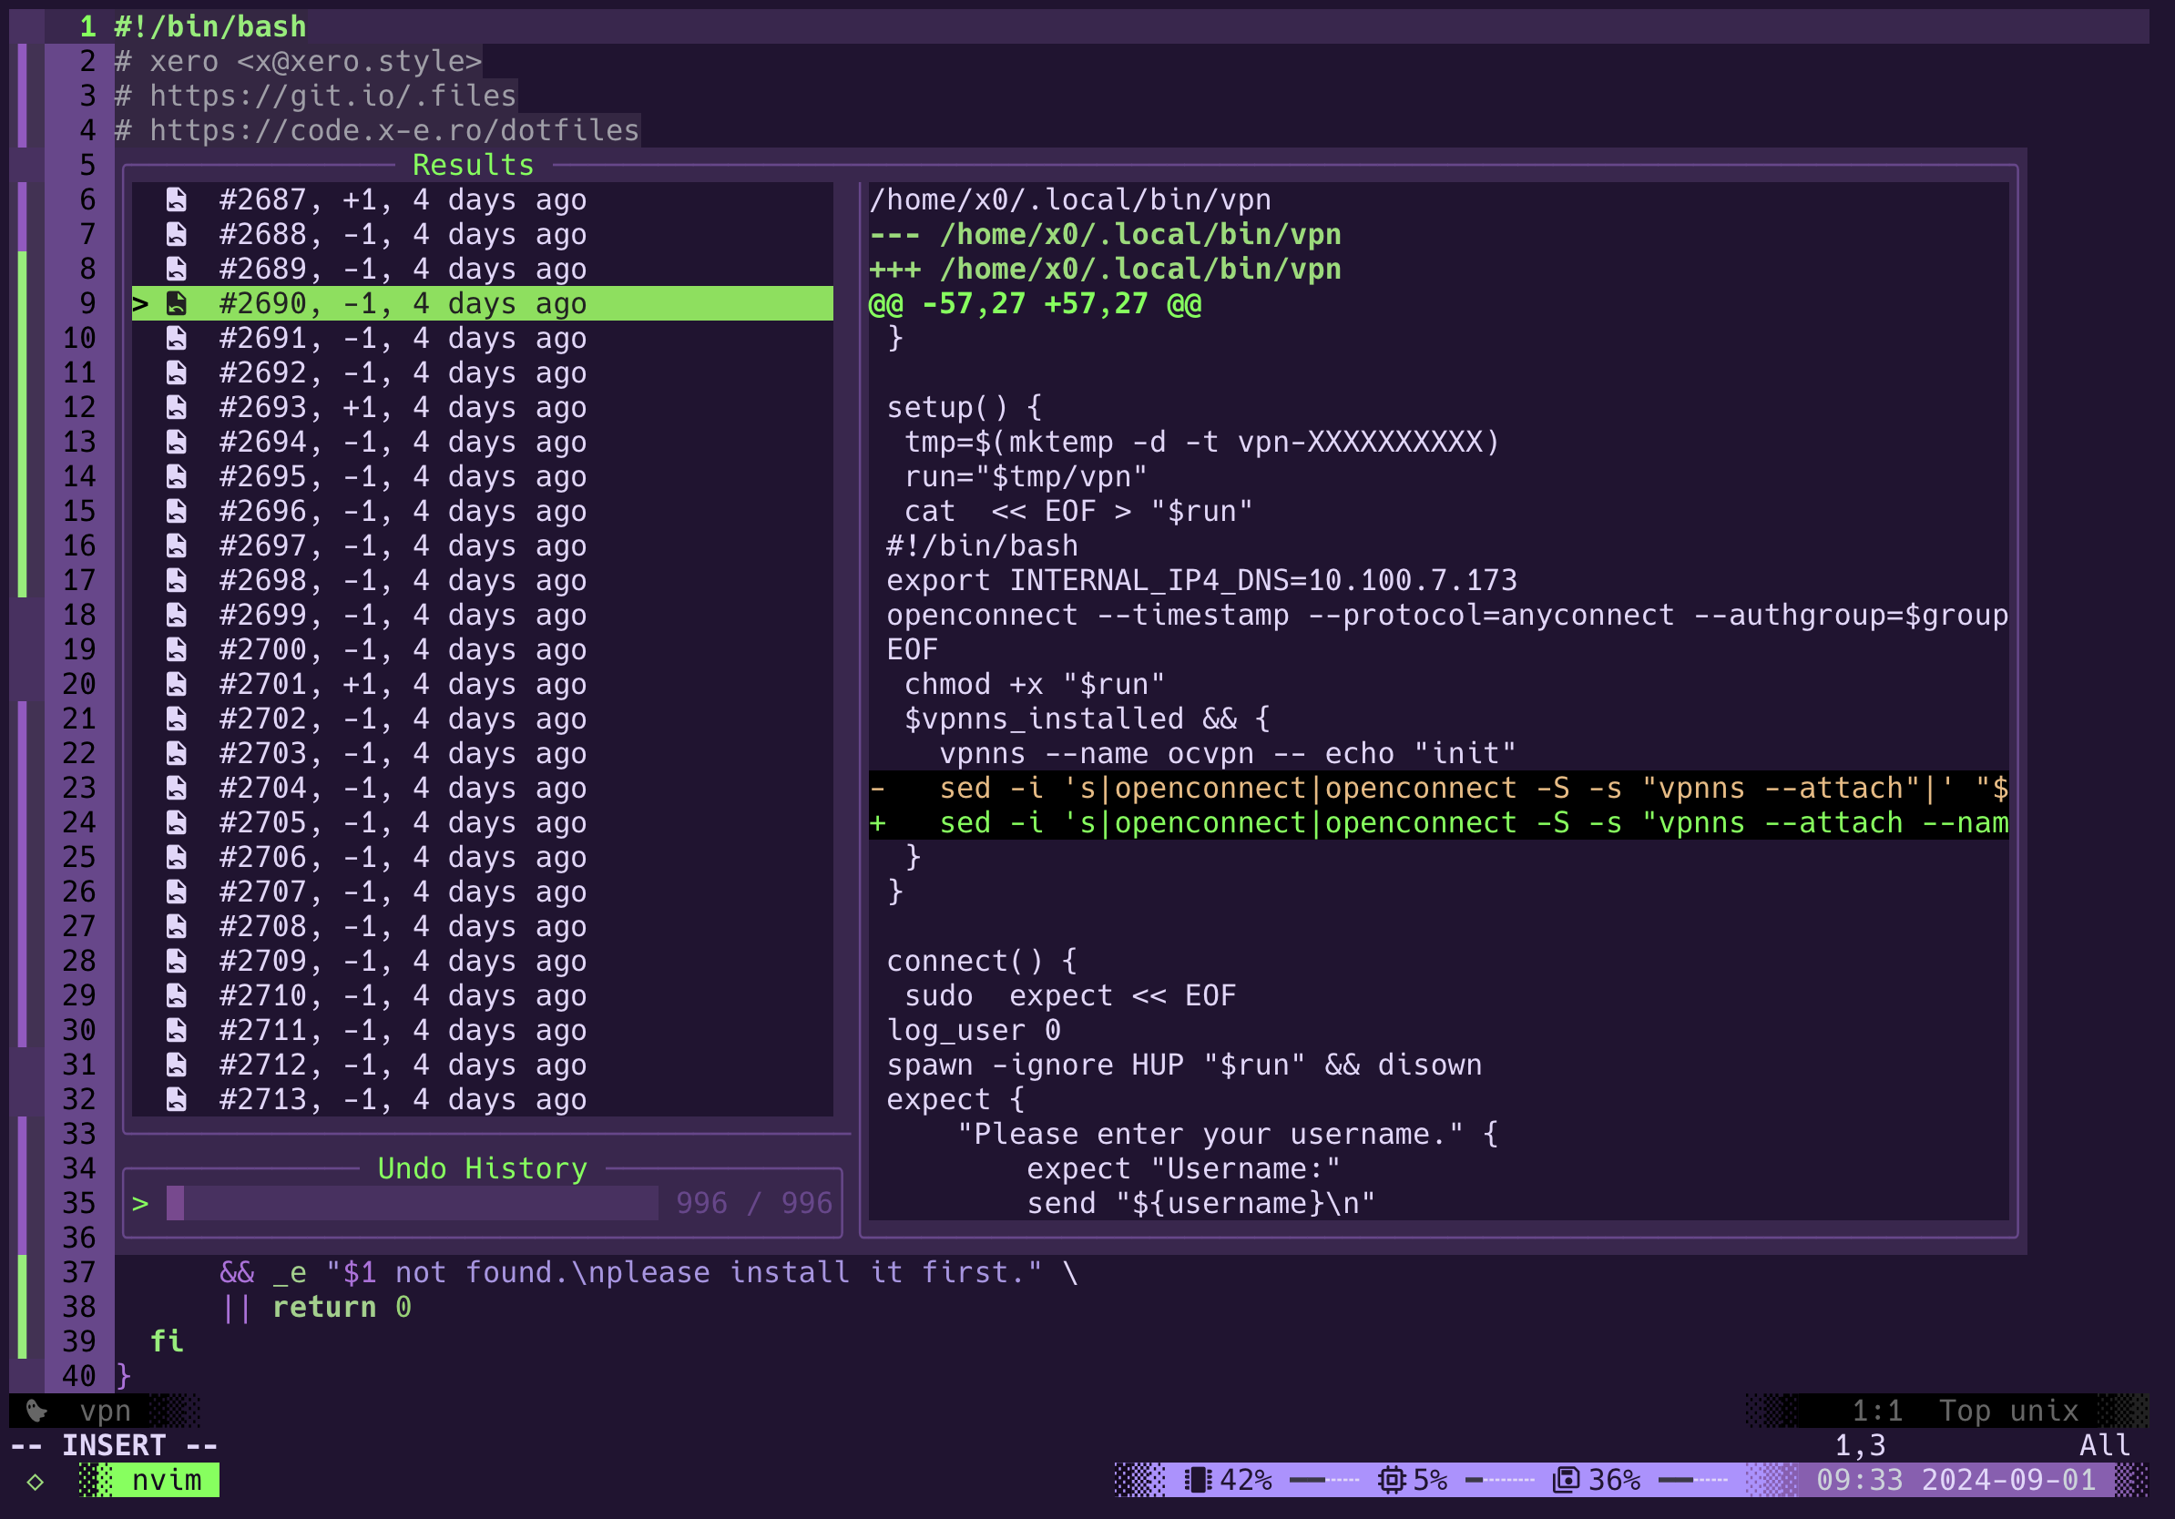The width and height of the screenshot is (2175, 1519).
Task: Click the x@xero.style email comment line
Action: click(x=298, y=62)
